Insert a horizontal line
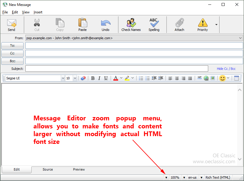Image resolution: width=244 pixels, height=181 pixels. [x=200, y=78]
